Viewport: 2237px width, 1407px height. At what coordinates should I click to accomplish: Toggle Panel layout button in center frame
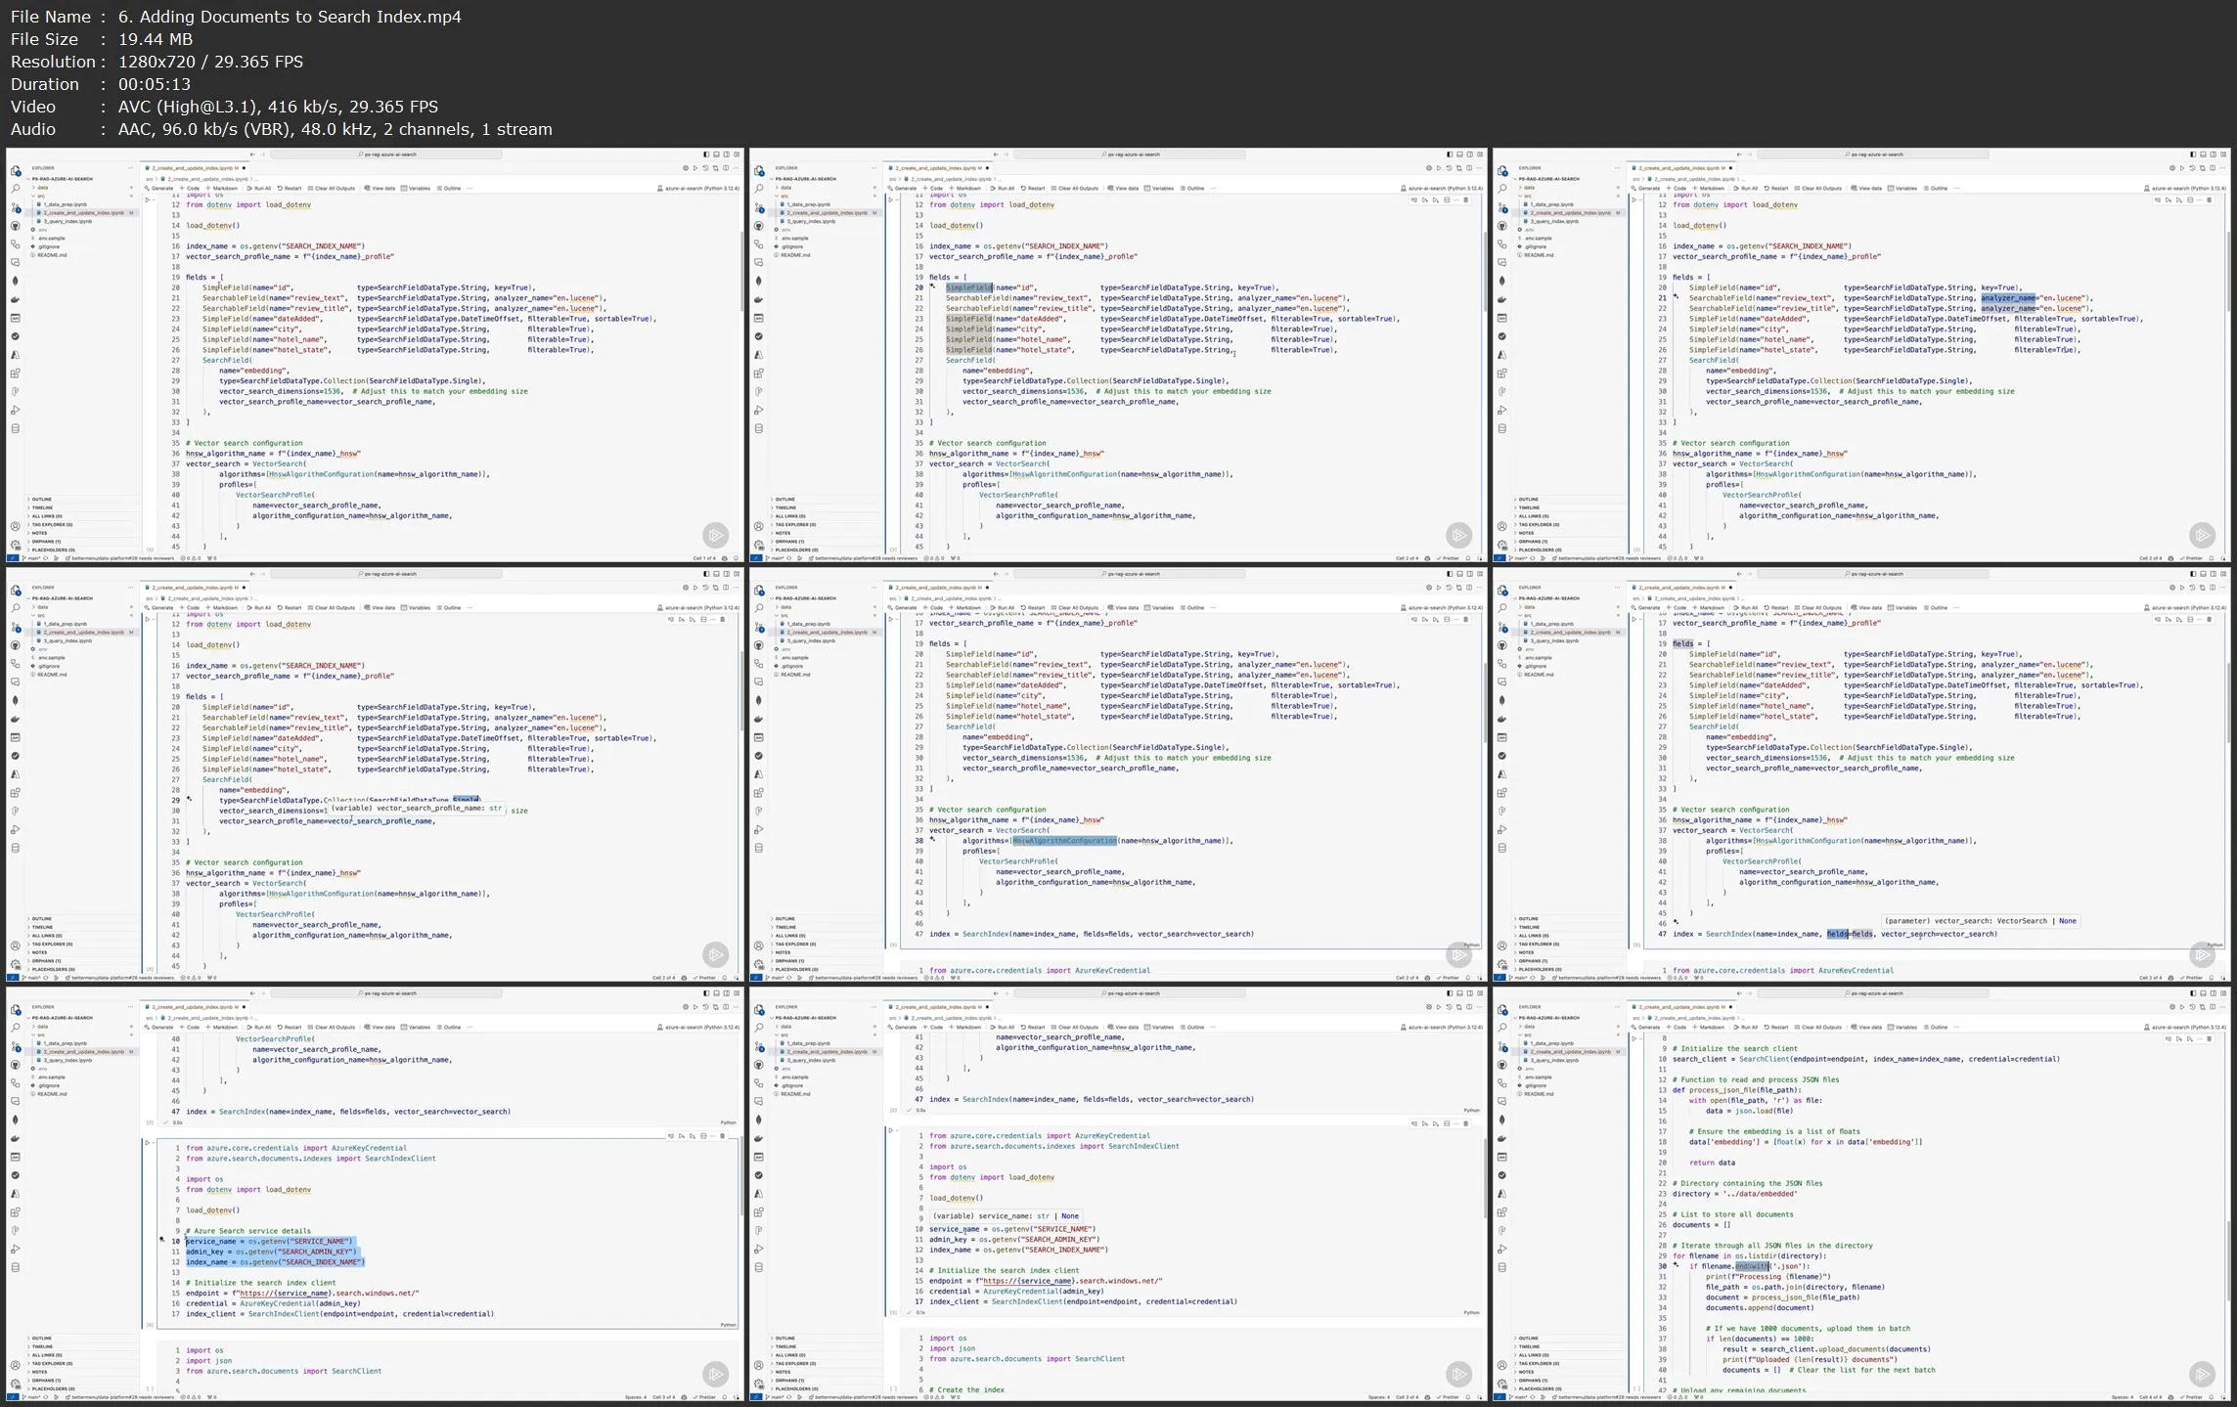coord(1459,574)
